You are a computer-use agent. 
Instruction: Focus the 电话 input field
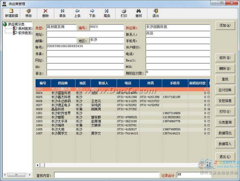click(x=178, y=53)
